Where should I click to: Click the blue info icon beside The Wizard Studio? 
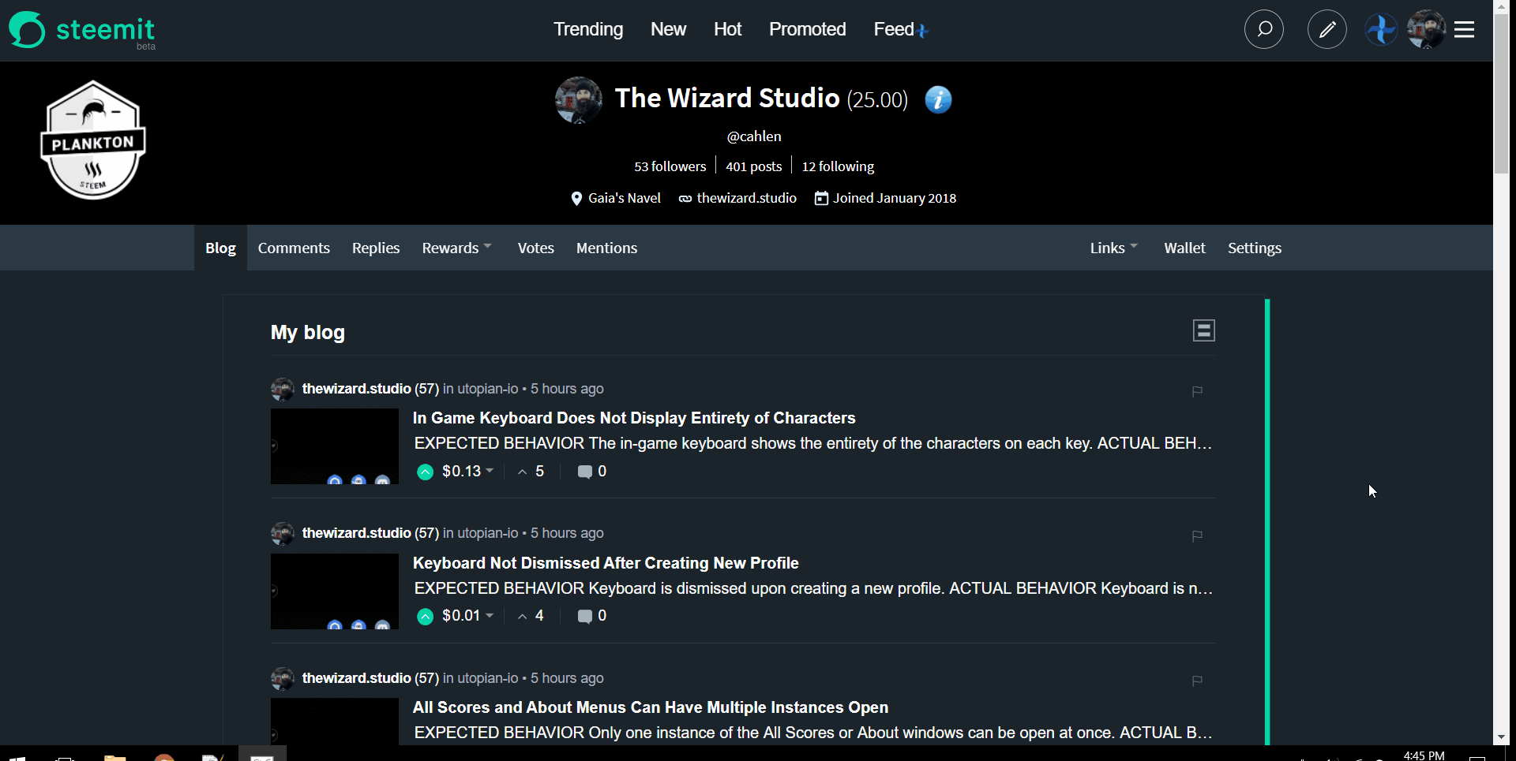tap(938, 99)
